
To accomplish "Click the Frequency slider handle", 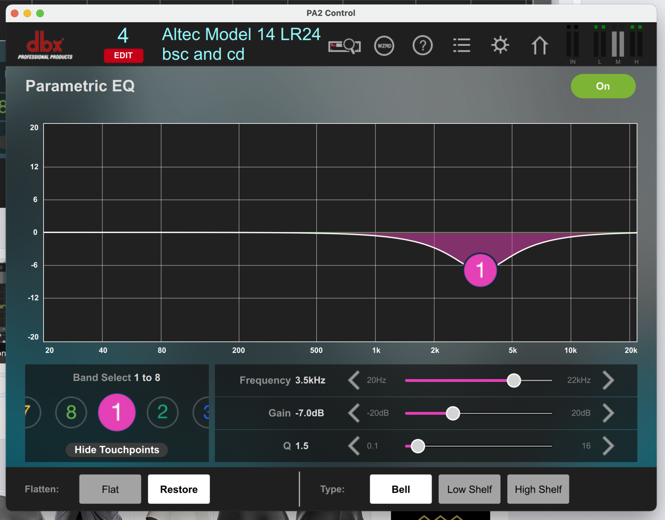I will coord(514,380).
